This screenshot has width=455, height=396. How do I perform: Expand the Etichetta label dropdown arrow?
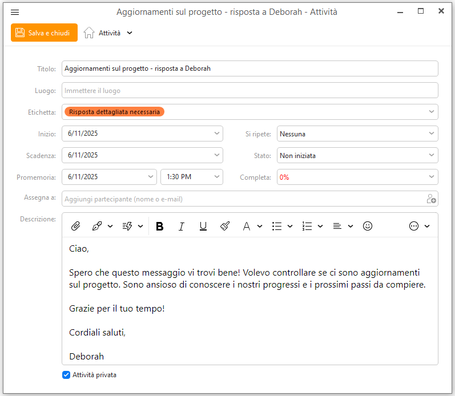(431, 112)
